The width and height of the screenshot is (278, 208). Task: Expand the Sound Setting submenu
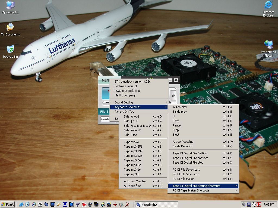[x=139, y=102]
